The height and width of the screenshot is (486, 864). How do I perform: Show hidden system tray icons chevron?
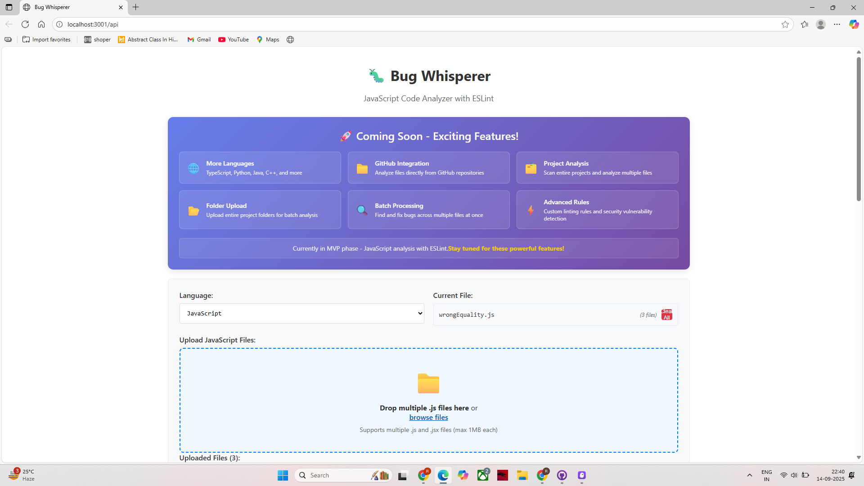tap(750, 475)
